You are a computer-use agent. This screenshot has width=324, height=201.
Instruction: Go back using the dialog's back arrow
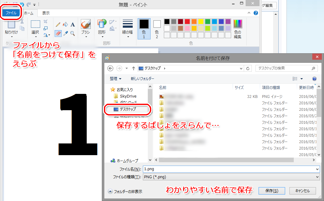coord(110,68)
